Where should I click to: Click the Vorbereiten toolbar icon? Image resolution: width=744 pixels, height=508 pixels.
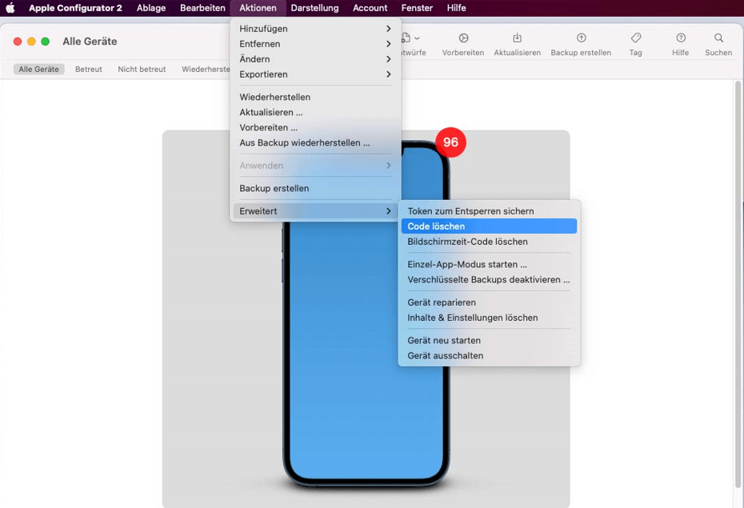point(463,38)
